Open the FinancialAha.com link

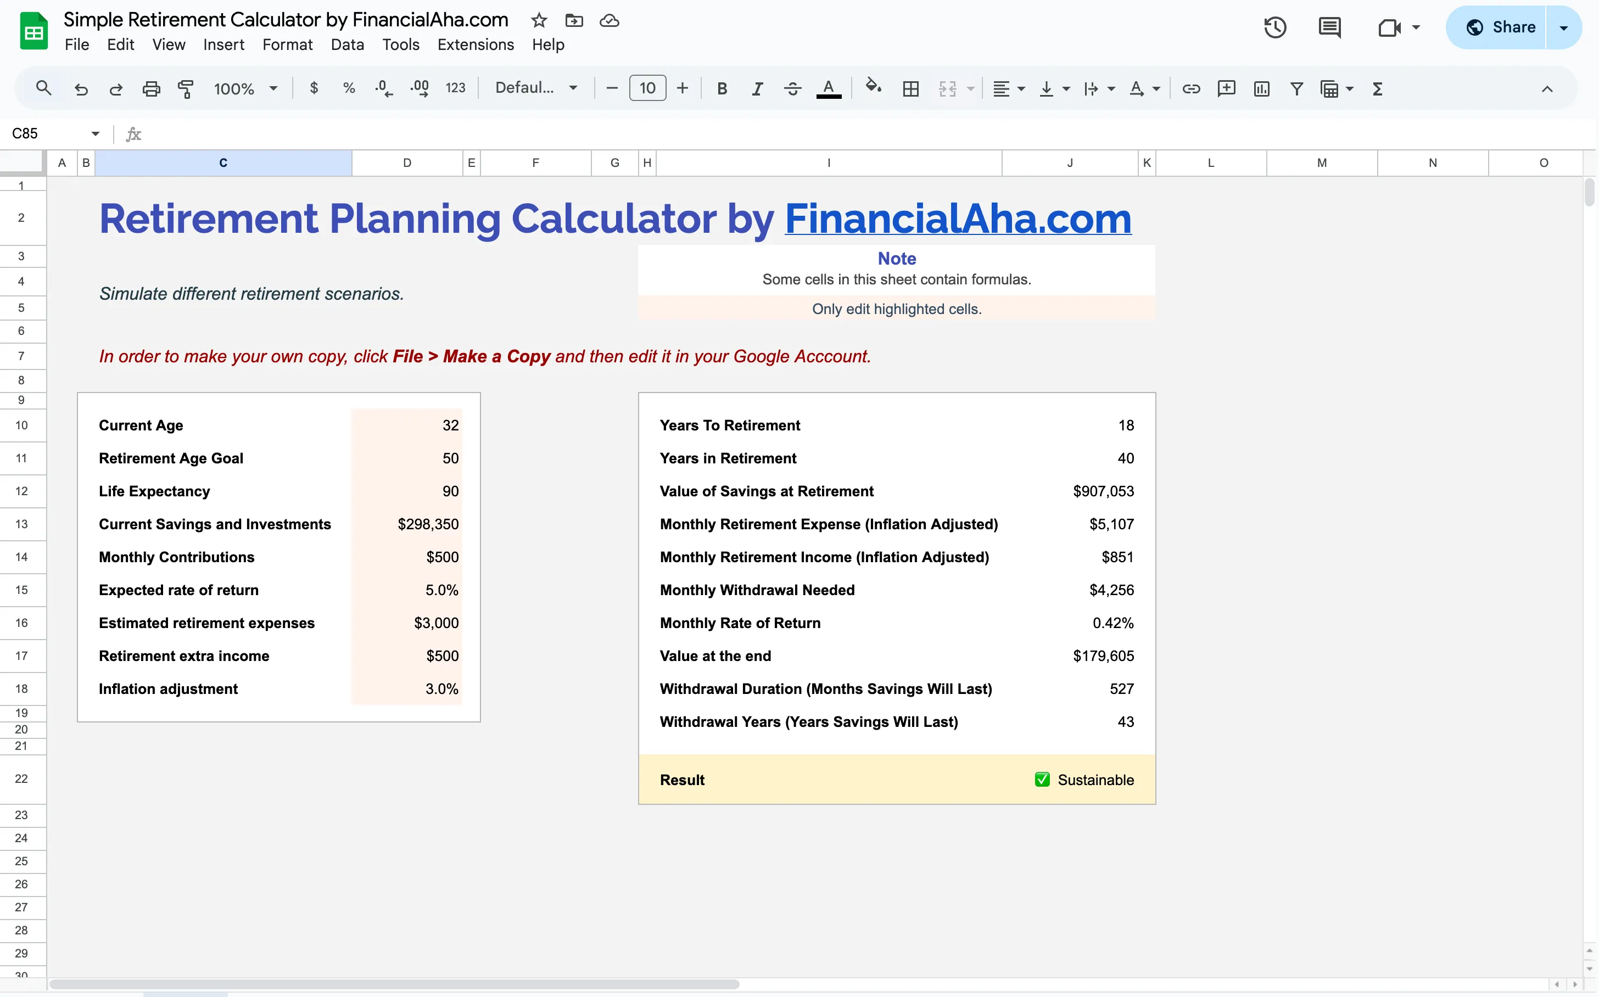[958, 219]
